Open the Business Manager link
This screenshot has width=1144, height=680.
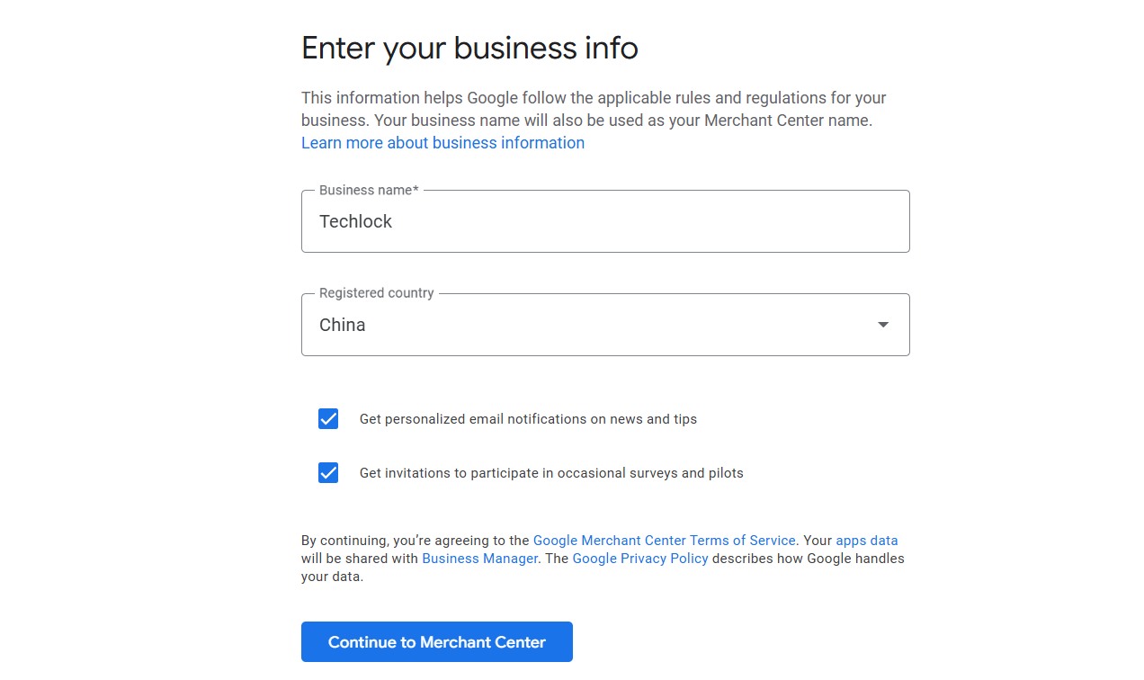click(479, 559)
